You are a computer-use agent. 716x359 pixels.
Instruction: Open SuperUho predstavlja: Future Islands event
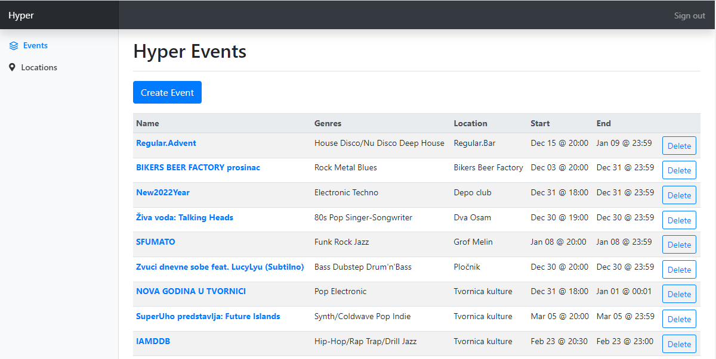(x=208, y=317)
